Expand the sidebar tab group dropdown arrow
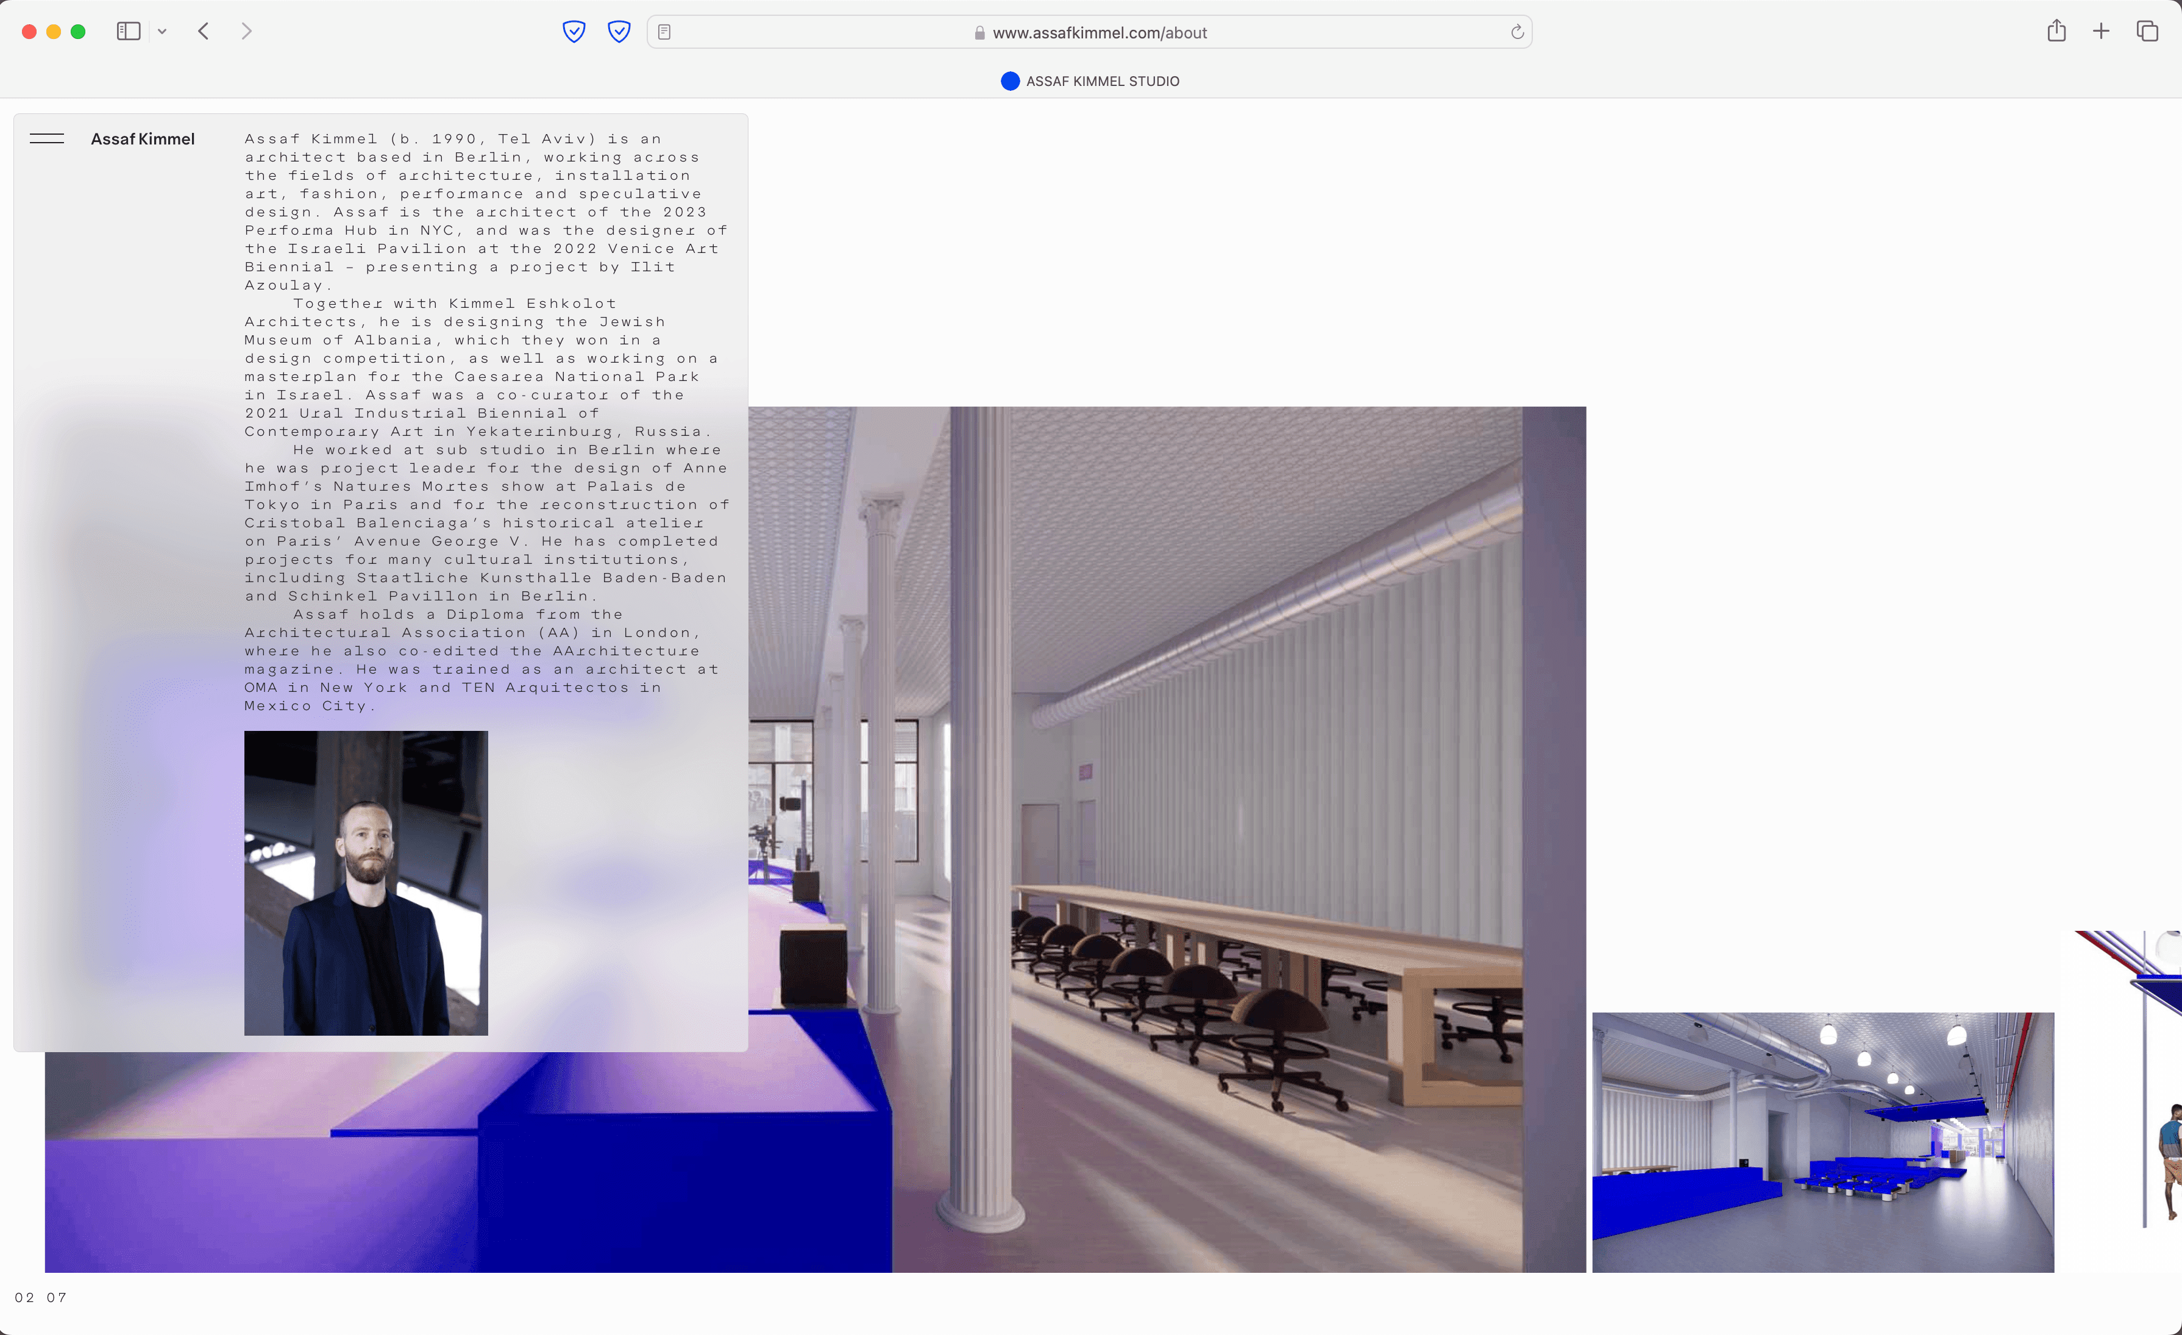The height and width of the screenshot is (1335, 2182). coord(162,32)
